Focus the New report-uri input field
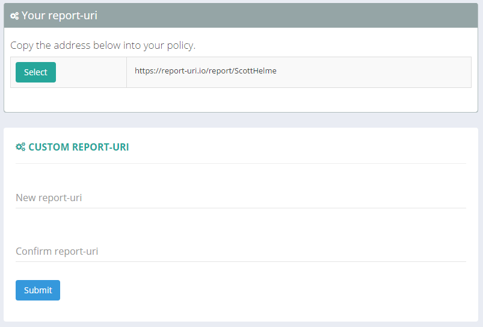483x327 pixels. pos(241,198)
